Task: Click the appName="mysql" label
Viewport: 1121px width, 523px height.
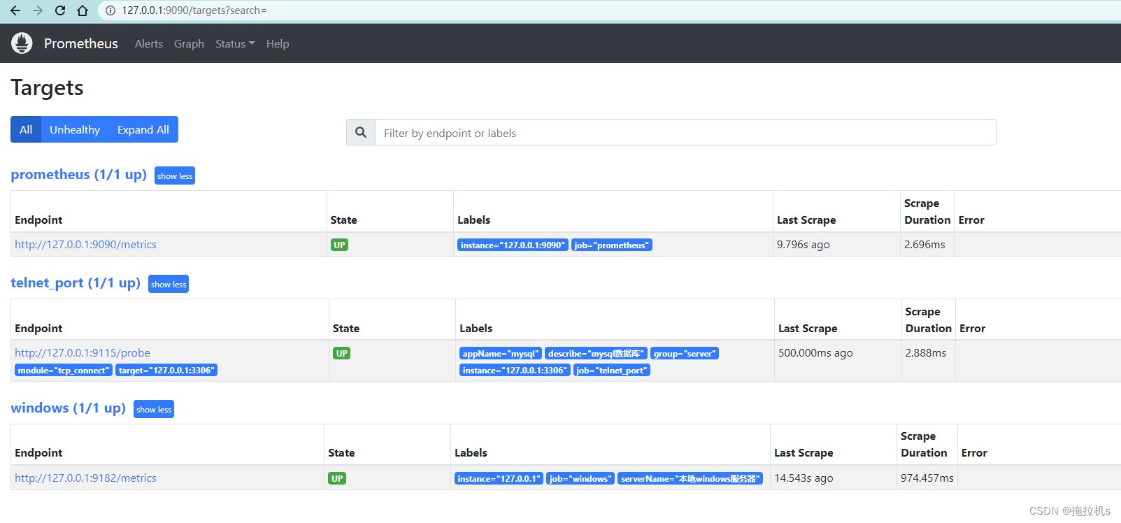Action: 501,353
